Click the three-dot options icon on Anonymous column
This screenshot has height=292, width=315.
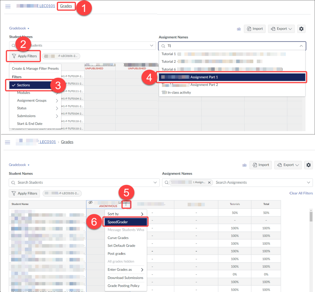point(126,205)
